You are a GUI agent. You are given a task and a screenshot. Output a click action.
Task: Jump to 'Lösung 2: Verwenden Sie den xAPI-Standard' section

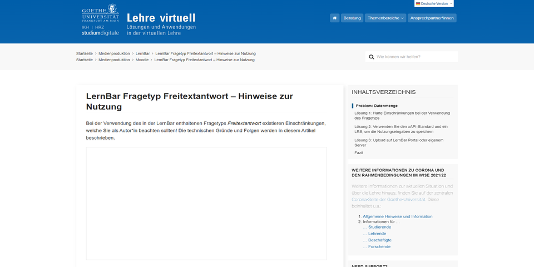point(401,129)
